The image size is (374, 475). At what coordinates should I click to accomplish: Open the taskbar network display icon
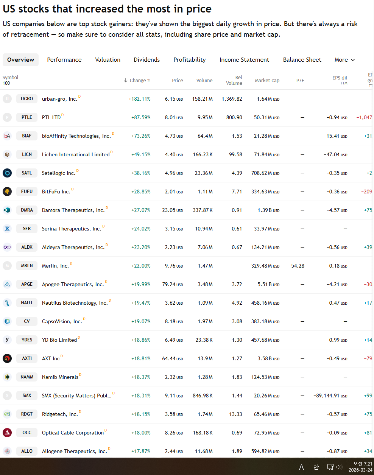(330, 467)
